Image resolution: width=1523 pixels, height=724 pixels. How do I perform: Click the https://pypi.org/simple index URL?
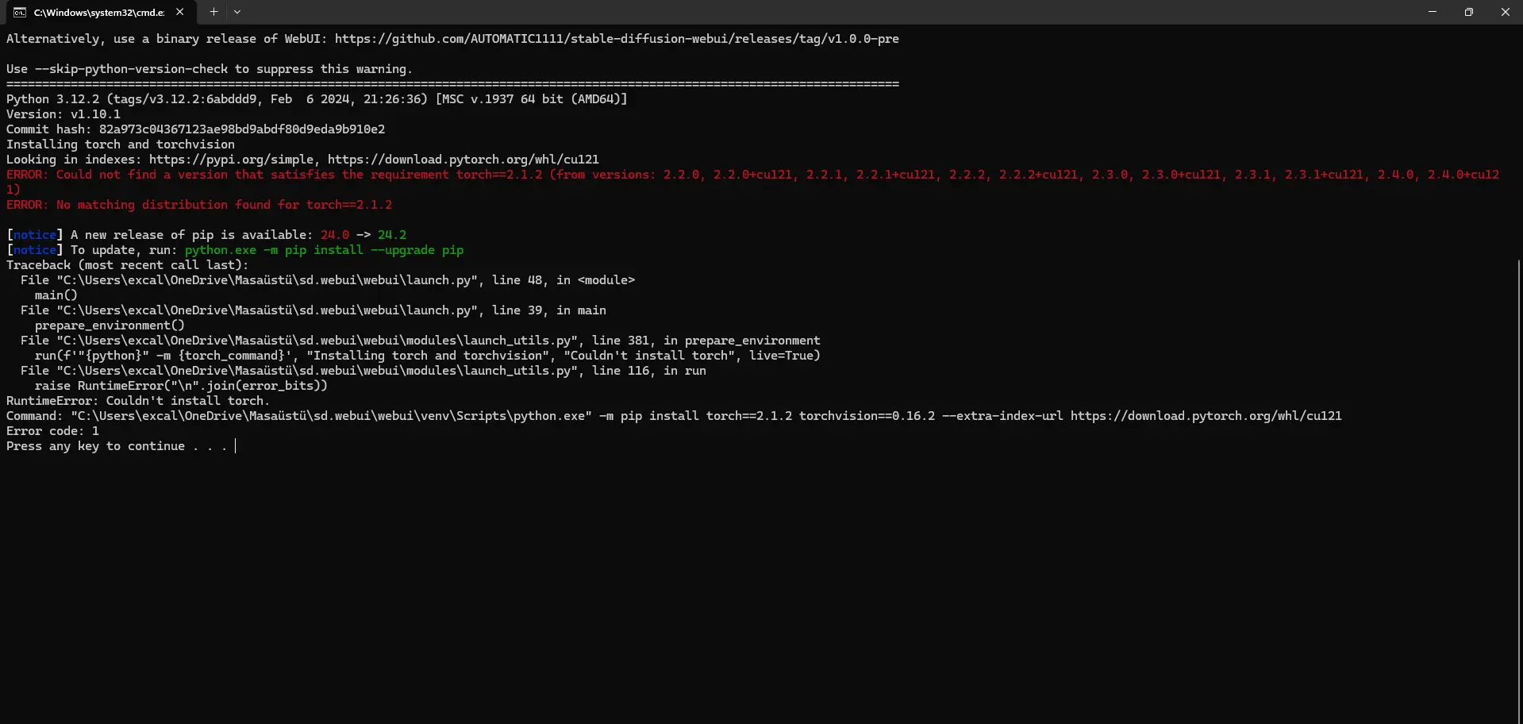[231, 160]
